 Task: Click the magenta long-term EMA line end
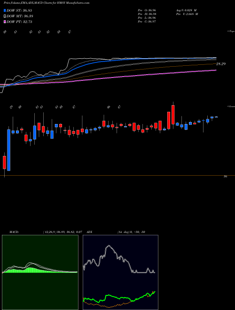click(215, 70)
